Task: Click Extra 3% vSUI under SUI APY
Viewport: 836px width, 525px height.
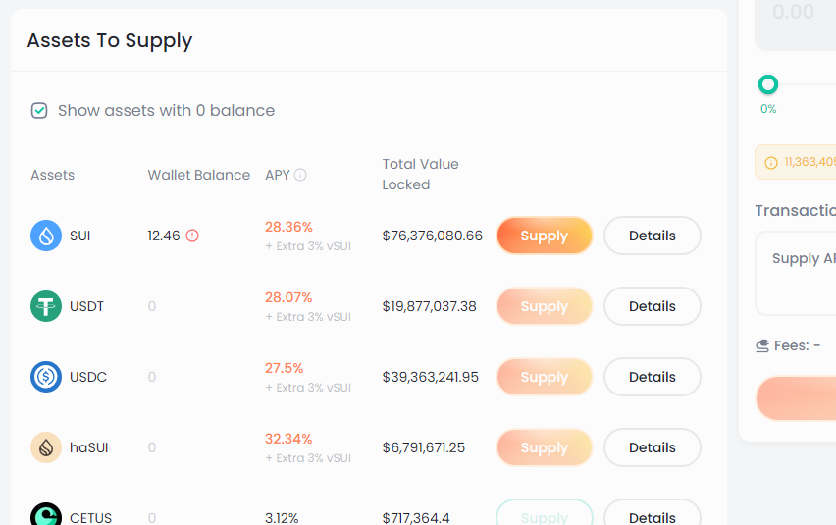Action: click(x=308, y=246)
